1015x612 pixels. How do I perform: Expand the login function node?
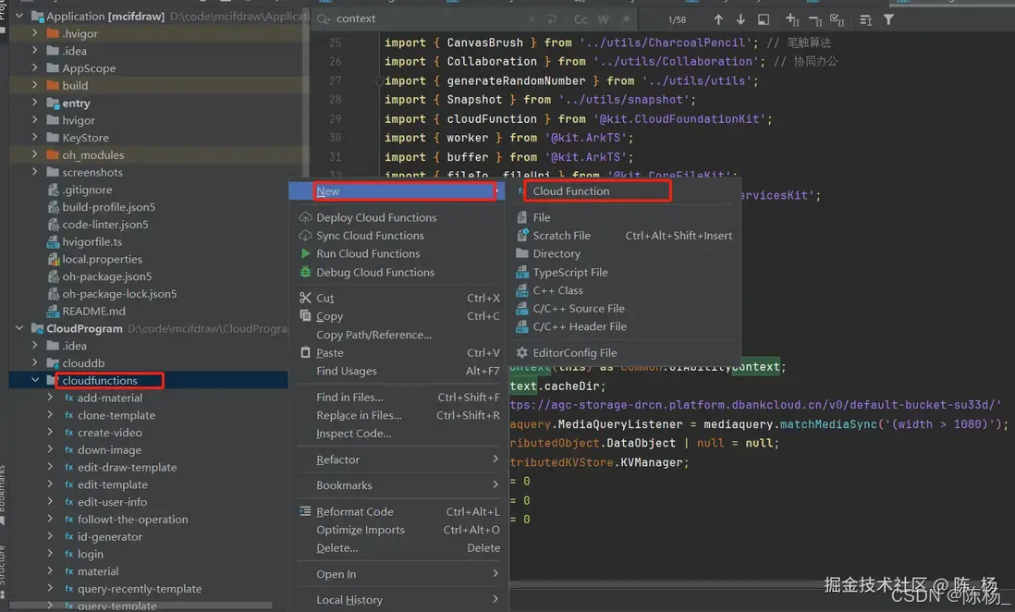[x=50, y=554]
